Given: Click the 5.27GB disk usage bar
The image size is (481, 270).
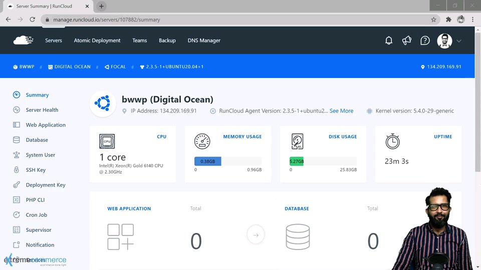Looking at the screenshot, I should click(296, 161).
